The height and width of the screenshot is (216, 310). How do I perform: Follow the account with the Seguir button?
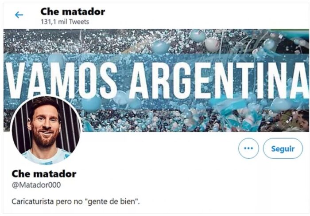click(x=283, y=149)
